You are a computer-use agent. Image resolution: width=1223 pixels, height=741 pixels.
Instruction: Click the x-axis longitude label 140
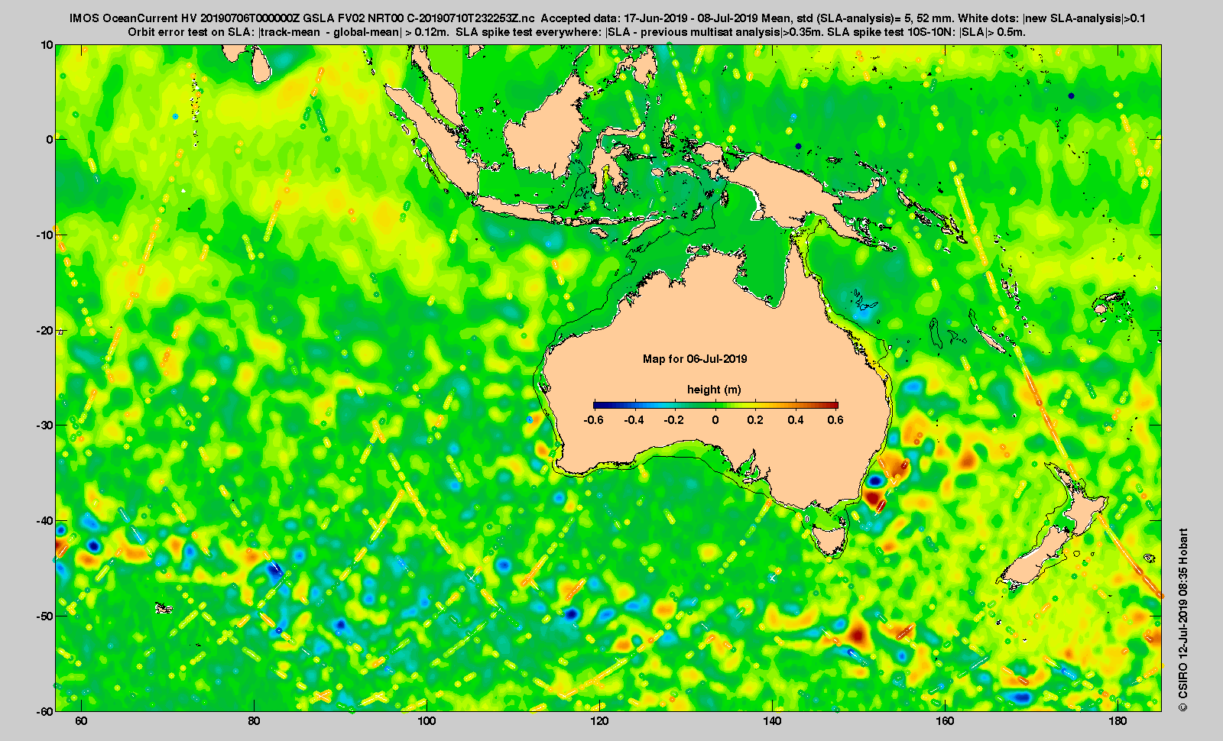[x=772, y=721]
